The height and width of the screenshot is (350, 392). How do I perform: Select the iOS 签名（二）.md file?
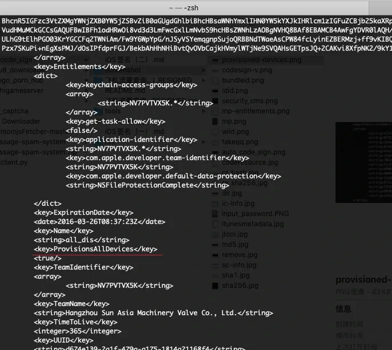point(135,60)
